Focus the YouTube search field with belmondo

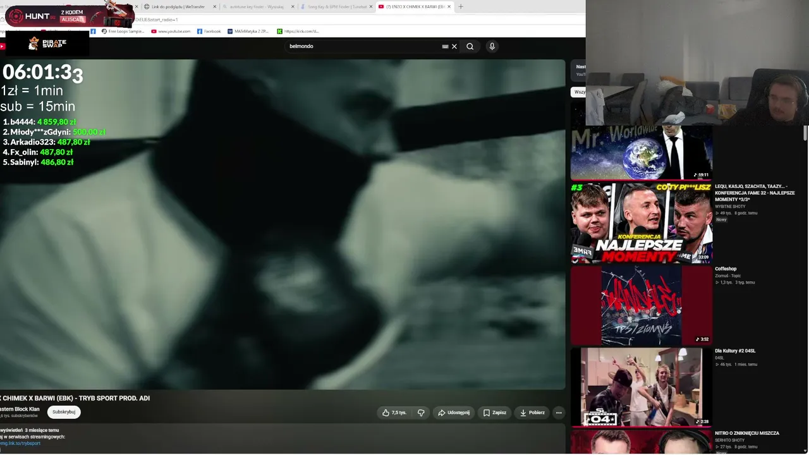pos(363,46)
